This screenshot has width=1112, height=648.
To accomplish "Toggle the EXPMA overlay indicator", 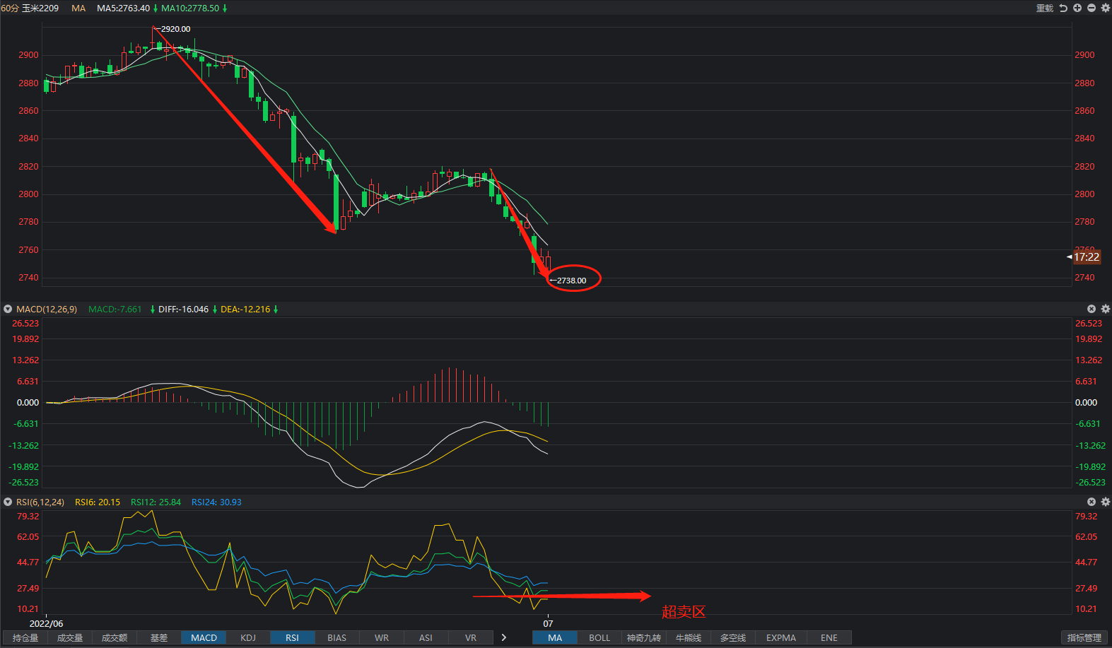I will point(781,637).
